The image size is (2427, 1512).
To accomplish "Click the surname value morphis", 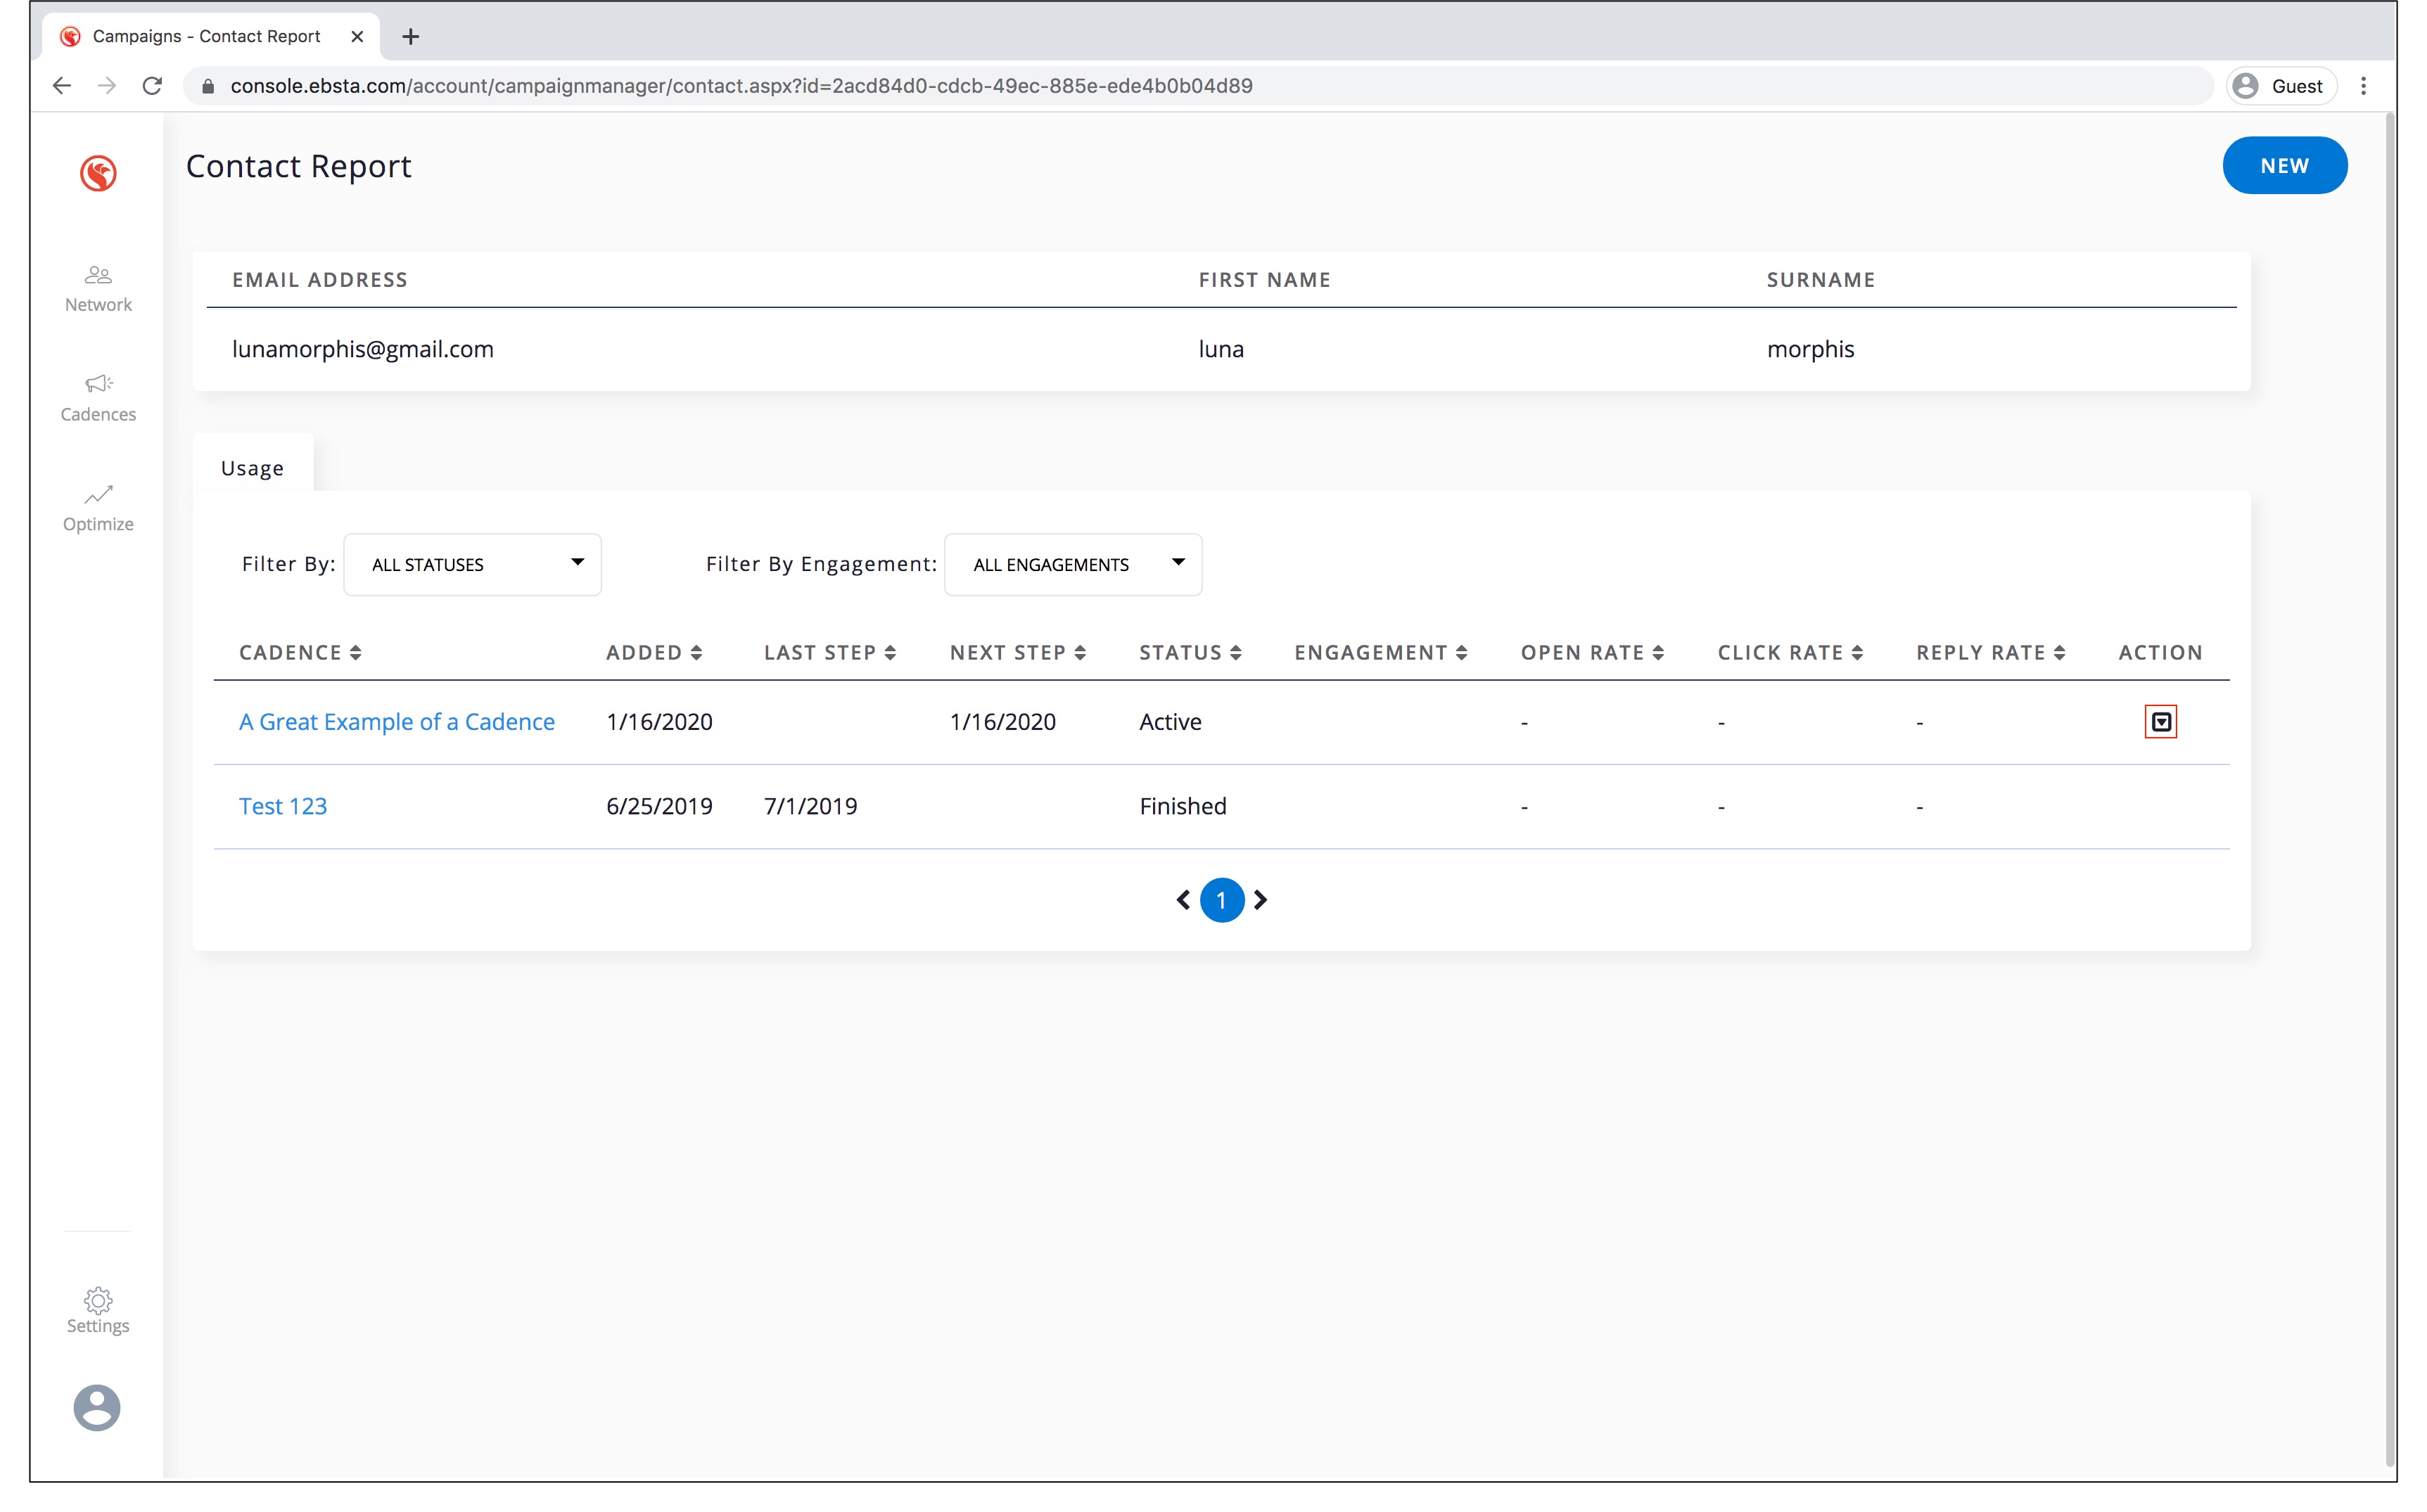I will (1810, 349).
